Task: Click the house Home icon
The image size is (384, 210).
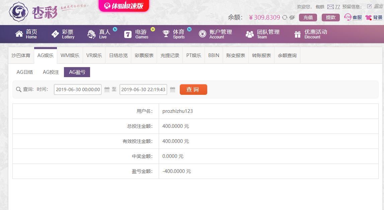Action: coord(19,34)
